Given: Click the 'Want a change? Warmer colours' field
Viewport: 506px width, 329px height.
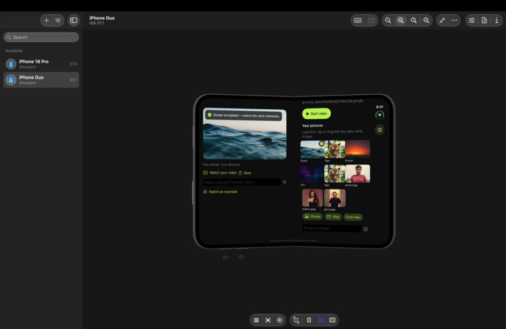Looking at the screenshot, I should tap(242, 182).
